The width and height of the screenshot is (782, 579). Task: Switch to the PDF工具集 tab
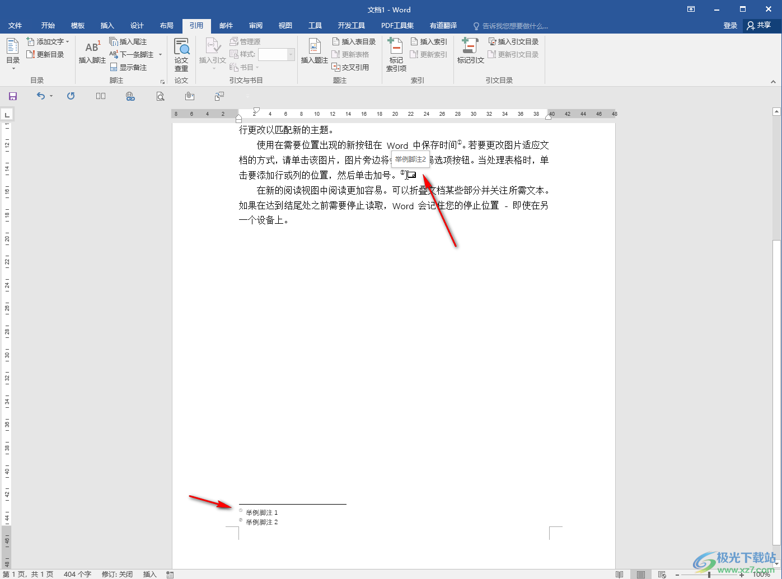click(x=397, y=26)
